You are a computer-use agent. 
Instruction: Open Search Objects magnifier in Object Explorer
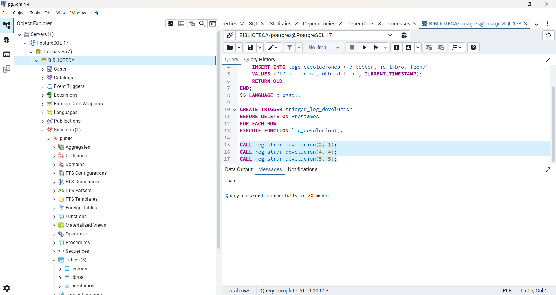tap(202, 24)
